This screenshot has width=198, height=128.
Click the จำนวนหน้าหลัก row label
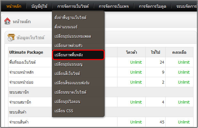[x=22, y=72]
